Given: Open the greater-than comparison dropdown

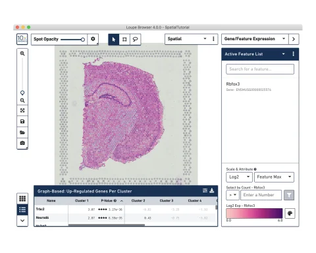Looking at the screenshot, I should (x=232, y=195).
